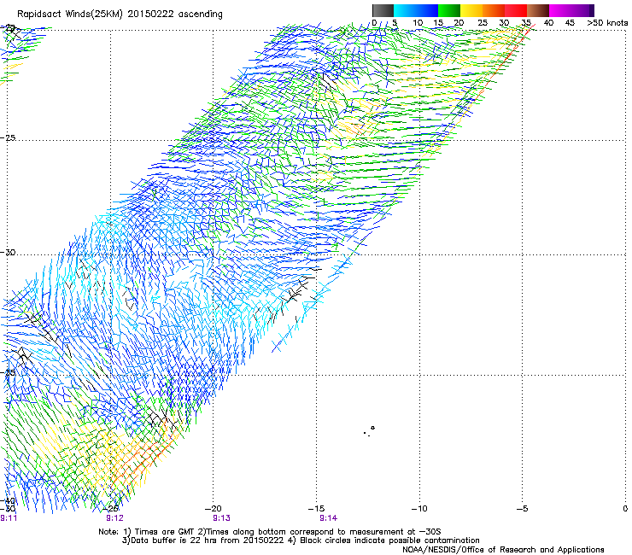This screenshot has width=632, height=555.
Task: Click the purple time label 9:14
Action: pos(328,518)
